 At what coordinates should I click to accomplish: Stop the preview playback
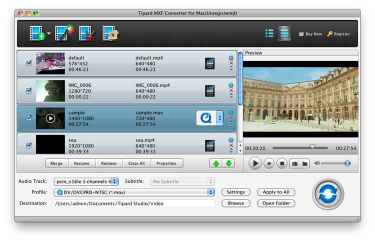point(282,163)
